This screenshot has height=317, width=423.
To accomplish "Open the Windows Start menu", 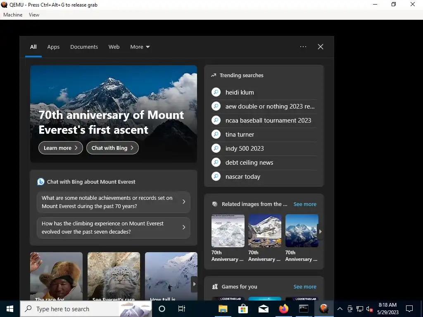I will click(x=10, y=309).
